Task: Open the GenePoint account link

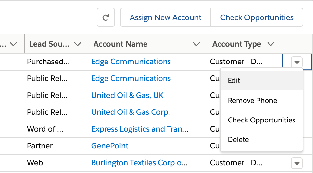Action: (x=110, y=146)
